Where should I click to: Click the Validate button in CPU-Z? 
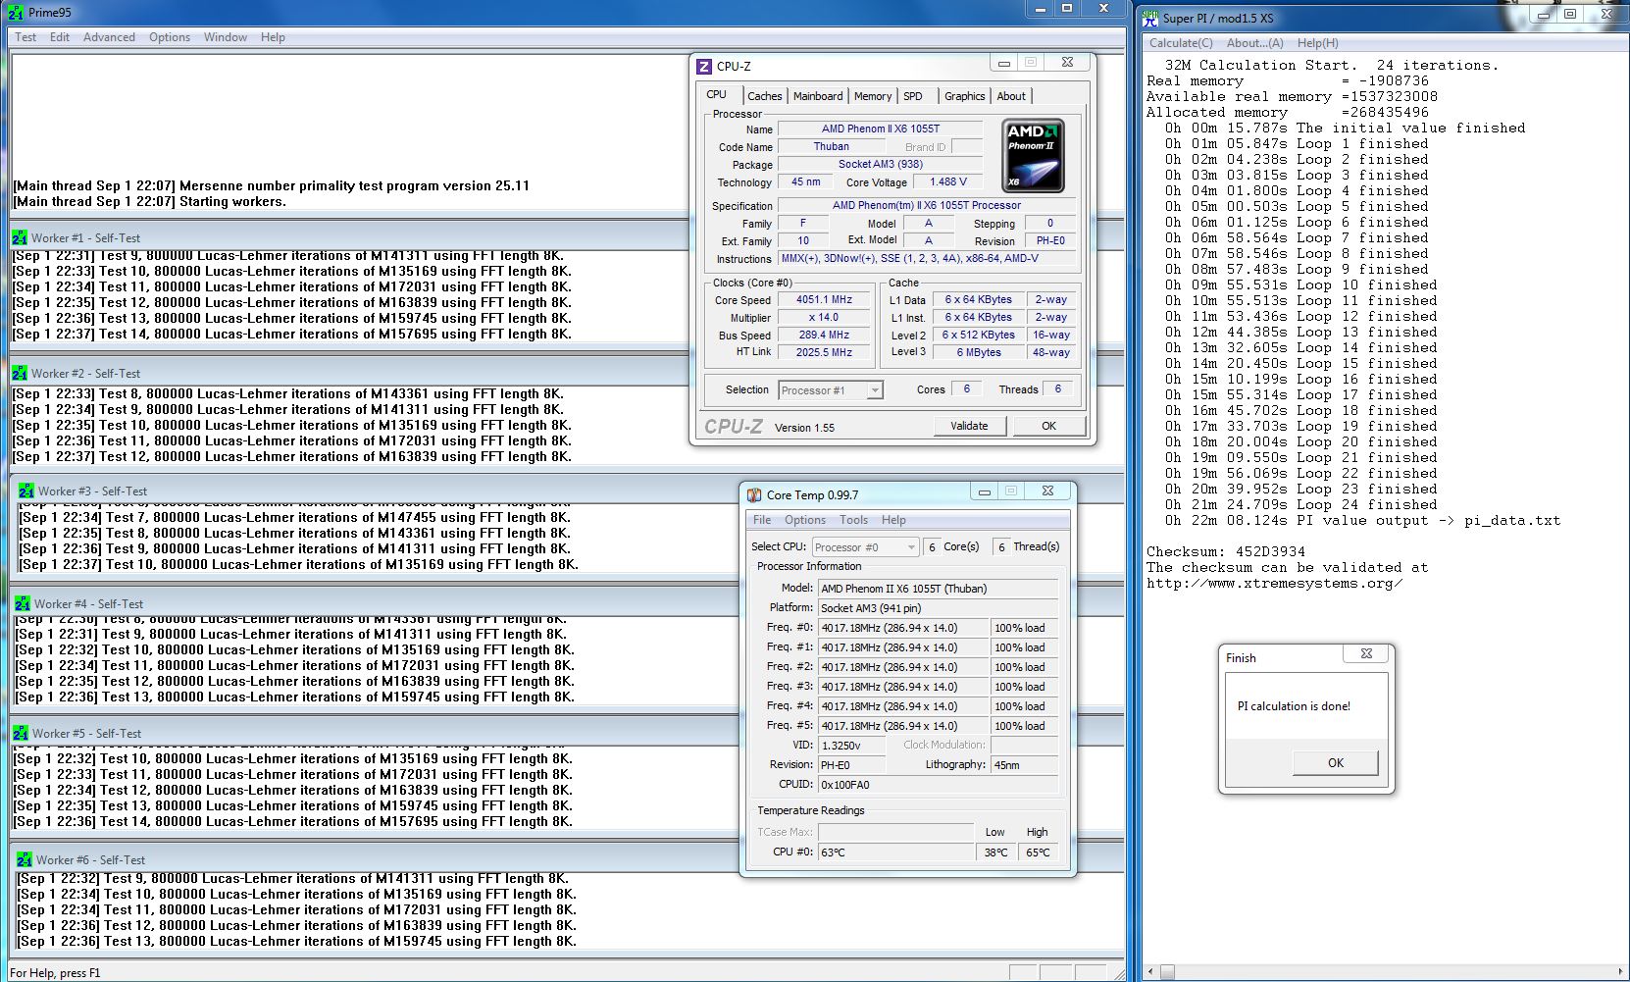(969, 426)
